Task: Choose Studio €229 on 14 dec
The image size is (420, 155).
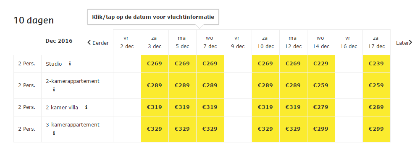Action: coord(321,64)
